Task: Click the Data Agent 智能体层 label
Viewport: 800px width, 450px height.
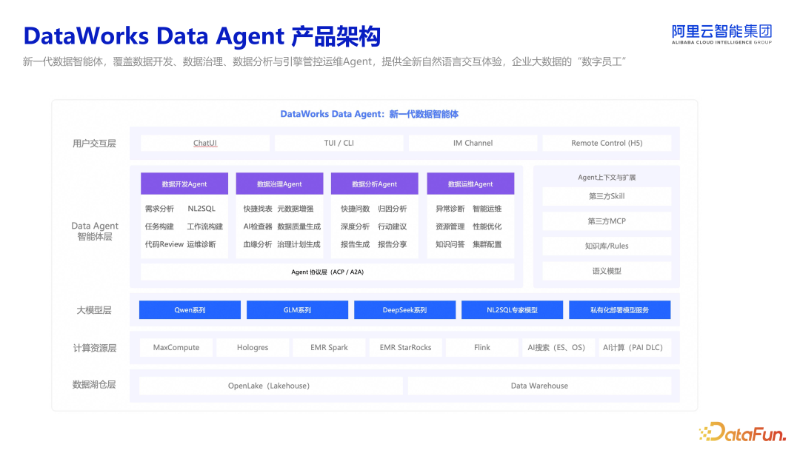Action: [94, 231]
